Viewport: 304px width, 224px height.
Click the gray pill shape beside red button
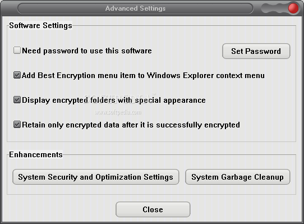274,8
